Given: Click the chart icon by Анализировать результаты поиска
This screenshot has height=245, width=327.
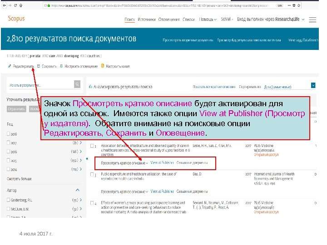Looking at the screenshot, I should point(90,87).
